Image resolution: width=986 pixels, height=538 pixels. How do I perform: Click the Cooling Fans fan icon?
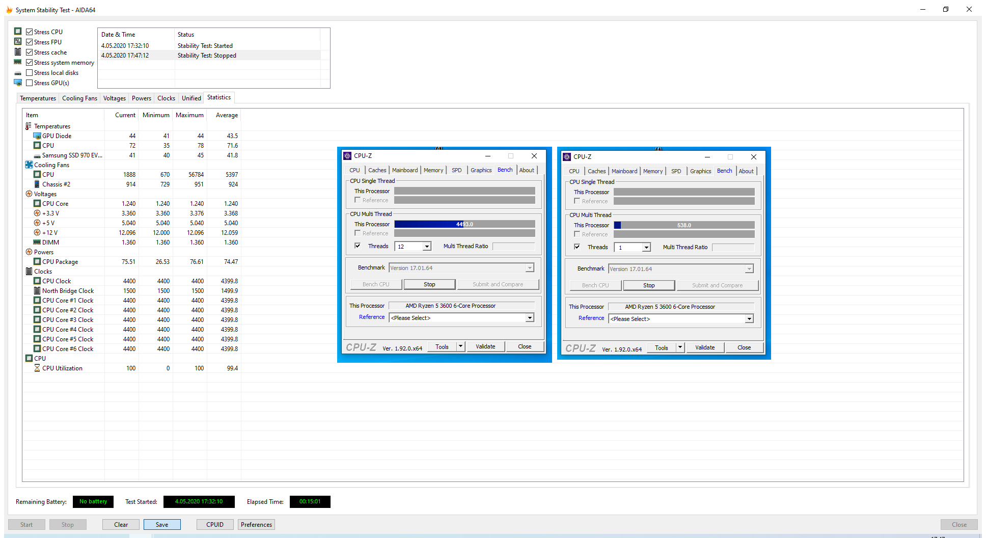point(29,165)
